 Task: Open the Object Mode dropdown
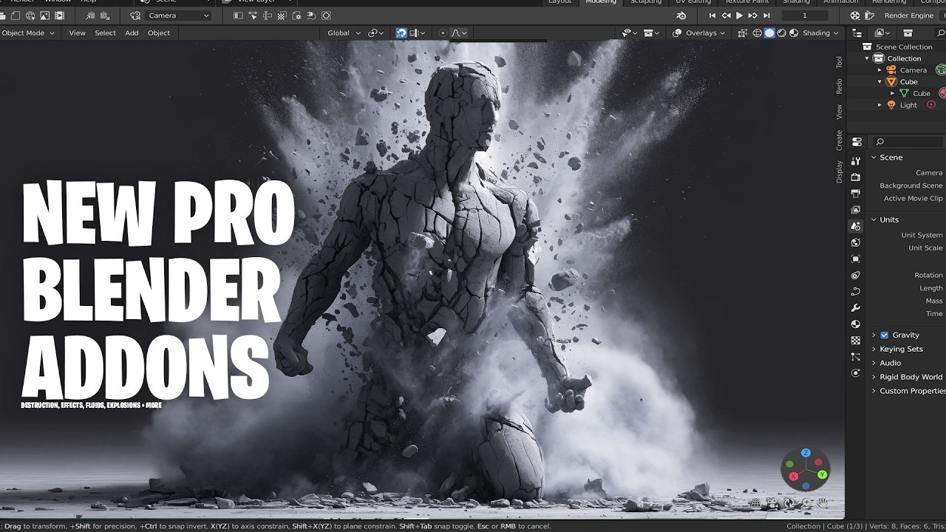[x=29, y=33]
